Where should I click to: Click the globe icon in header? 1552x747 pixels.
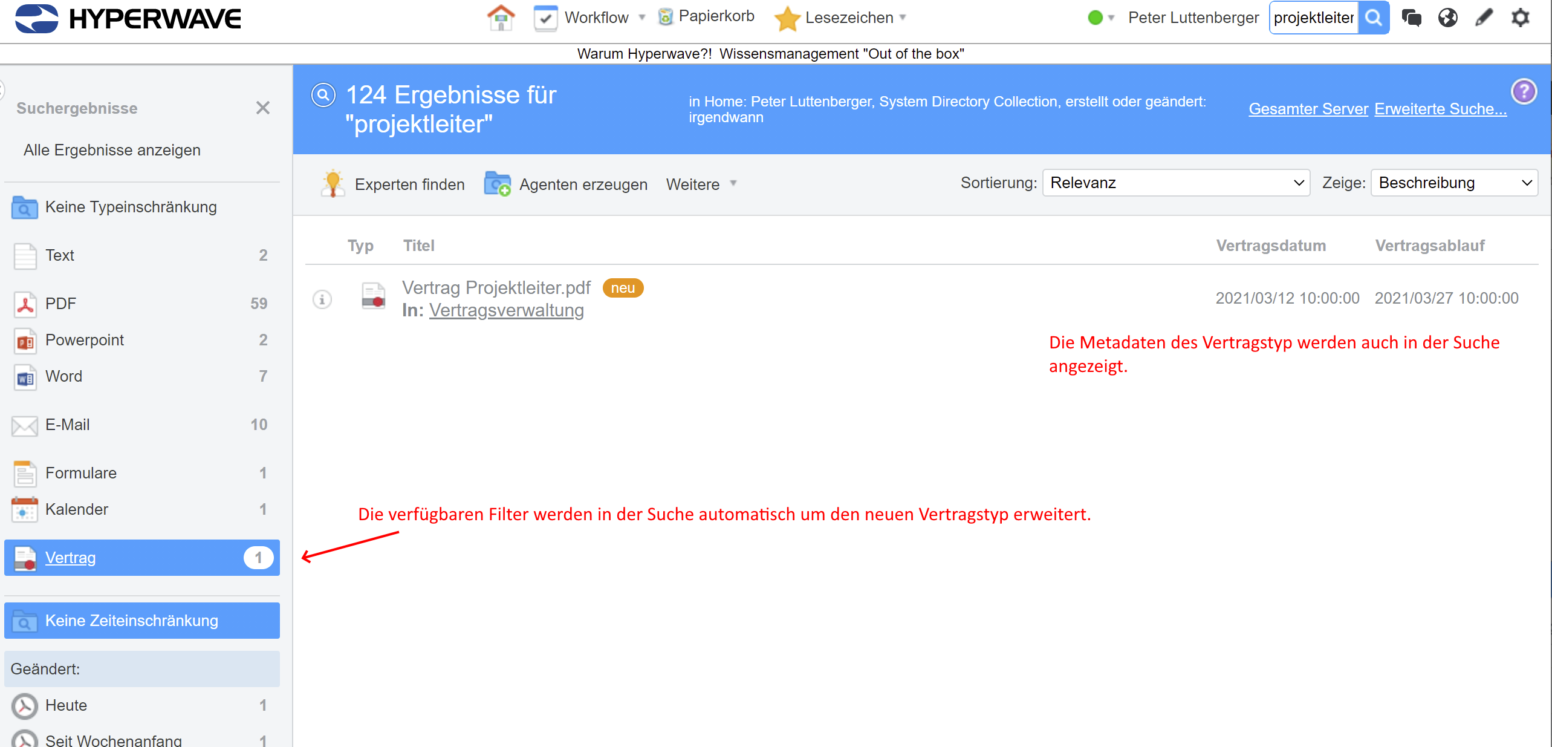click(x=1447, y=18)
